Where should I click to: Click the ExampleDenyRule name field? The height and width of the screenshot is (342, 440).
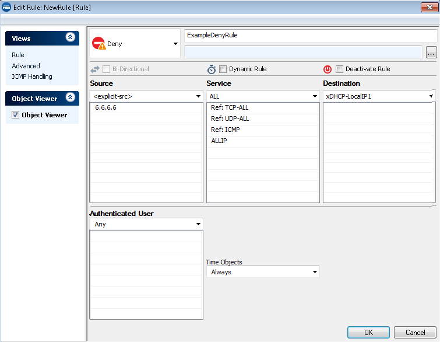pyautogui.click(x=311, y=36)
